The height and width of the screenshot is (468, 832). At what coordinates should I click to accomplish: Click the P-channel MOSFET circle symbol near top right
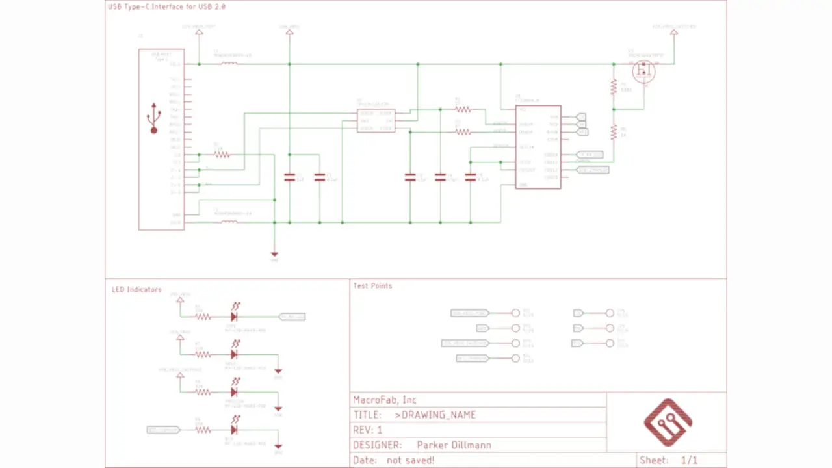643,71
